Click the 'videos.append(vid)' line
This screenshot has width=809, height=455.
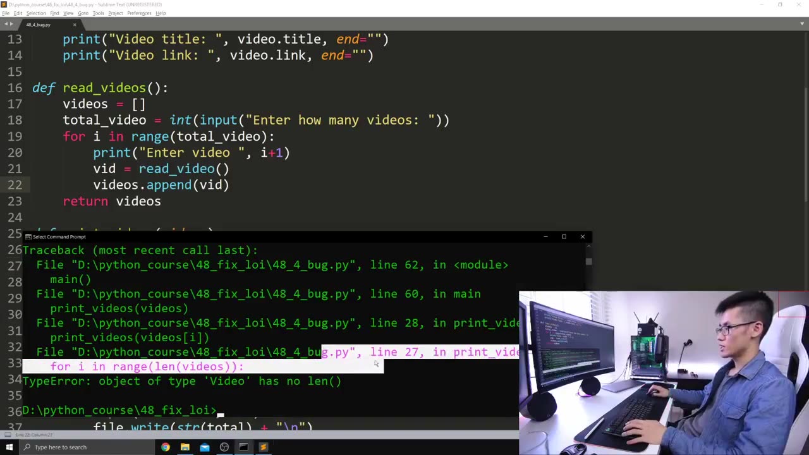(x=161, y=185)
